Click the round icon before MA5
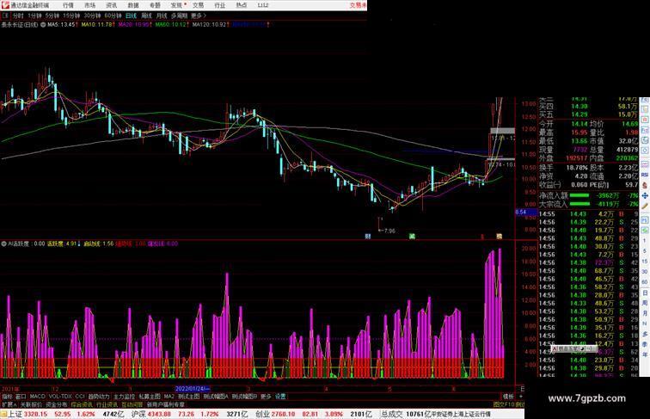 [x=43, y=25]
